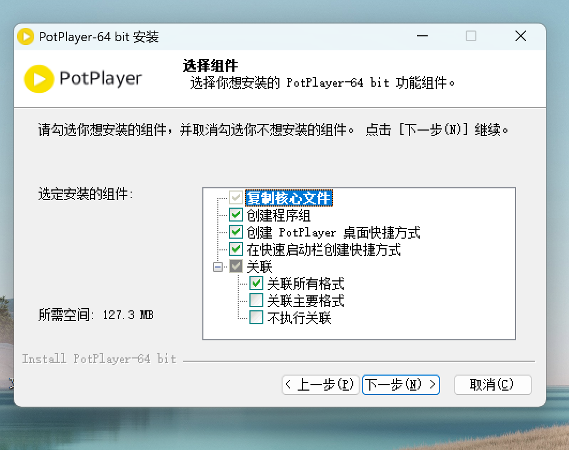Toggle the 复制核心文件 checkbox

coord(236,198)
